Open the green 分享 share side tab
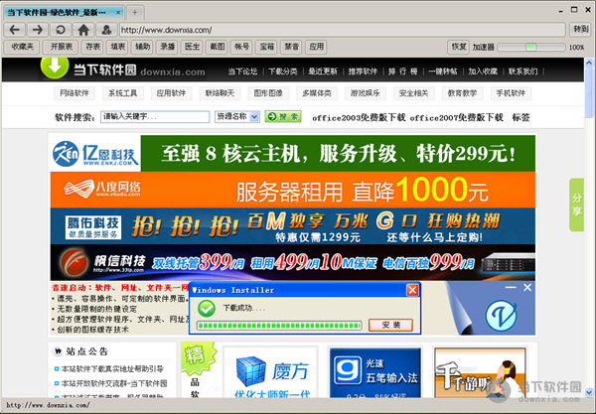596x414 pixels. coord(576,205)
